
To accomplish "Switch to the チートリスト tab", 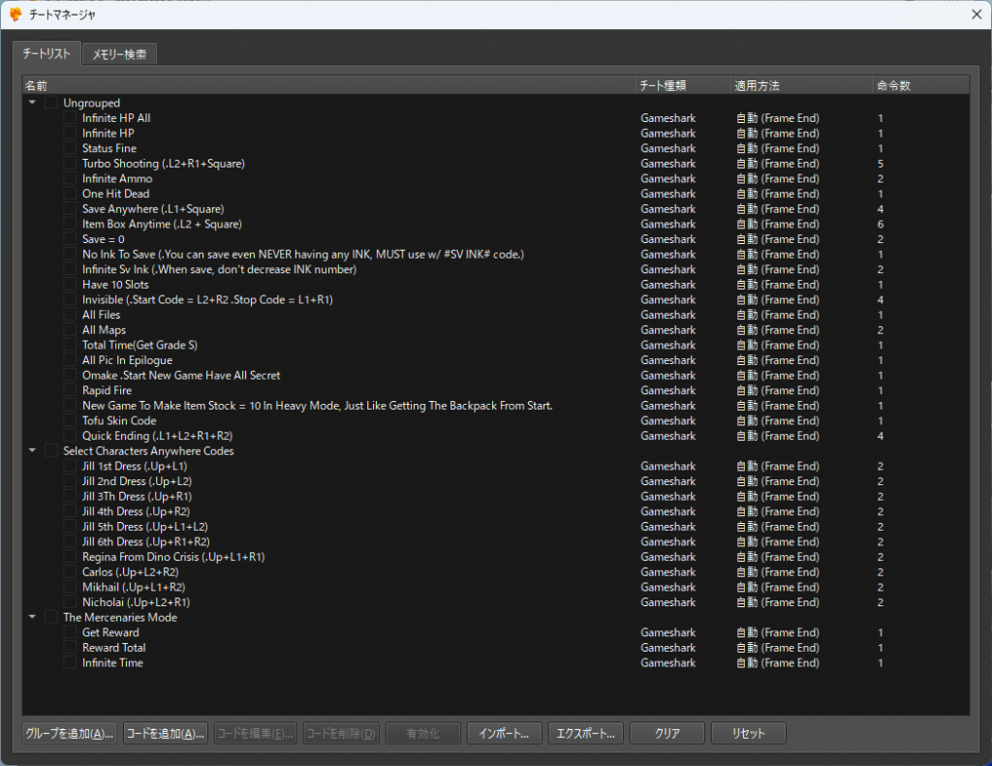I will tap(46, 54).
